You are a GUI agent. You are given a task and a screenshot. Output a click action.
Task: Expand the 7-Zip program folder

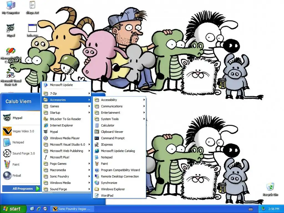[x=67, y=93]
